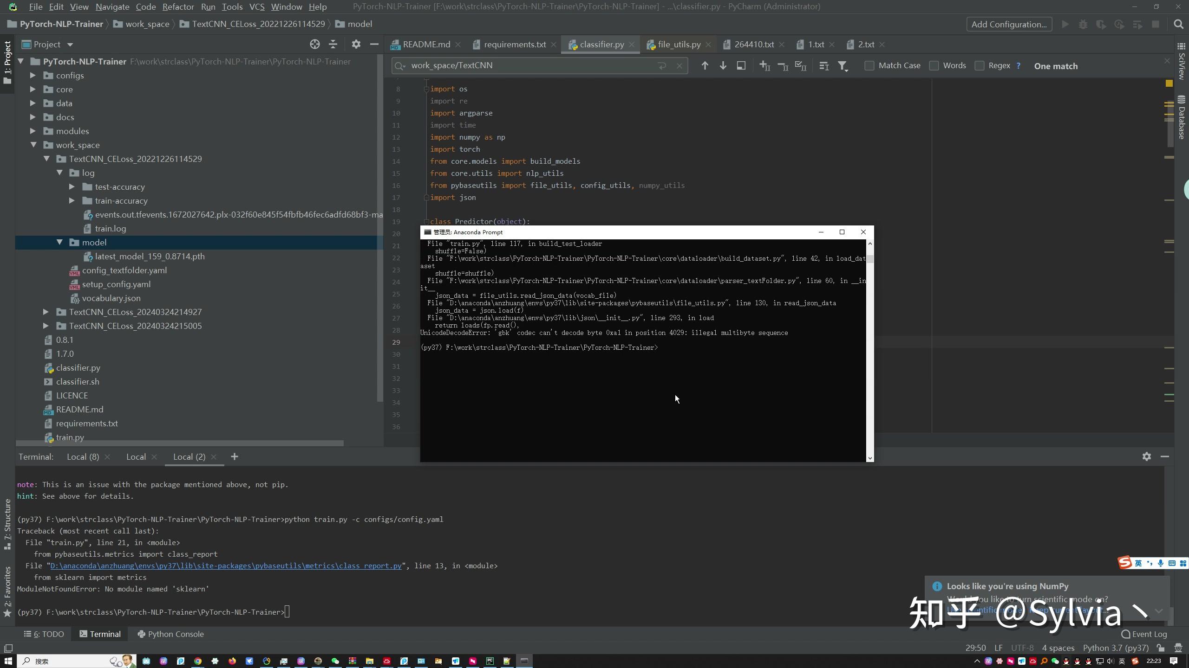The image size is (1189, 668).
Task: Open terminal settings via the gear icon
Action: 1146,456
